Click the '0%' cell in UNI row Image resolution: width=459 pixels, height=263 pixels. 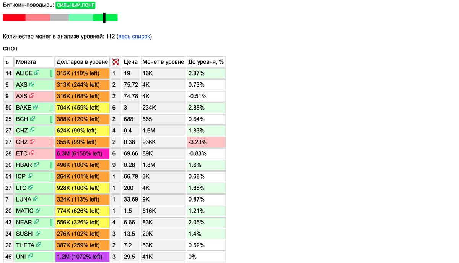coord(206,257)
